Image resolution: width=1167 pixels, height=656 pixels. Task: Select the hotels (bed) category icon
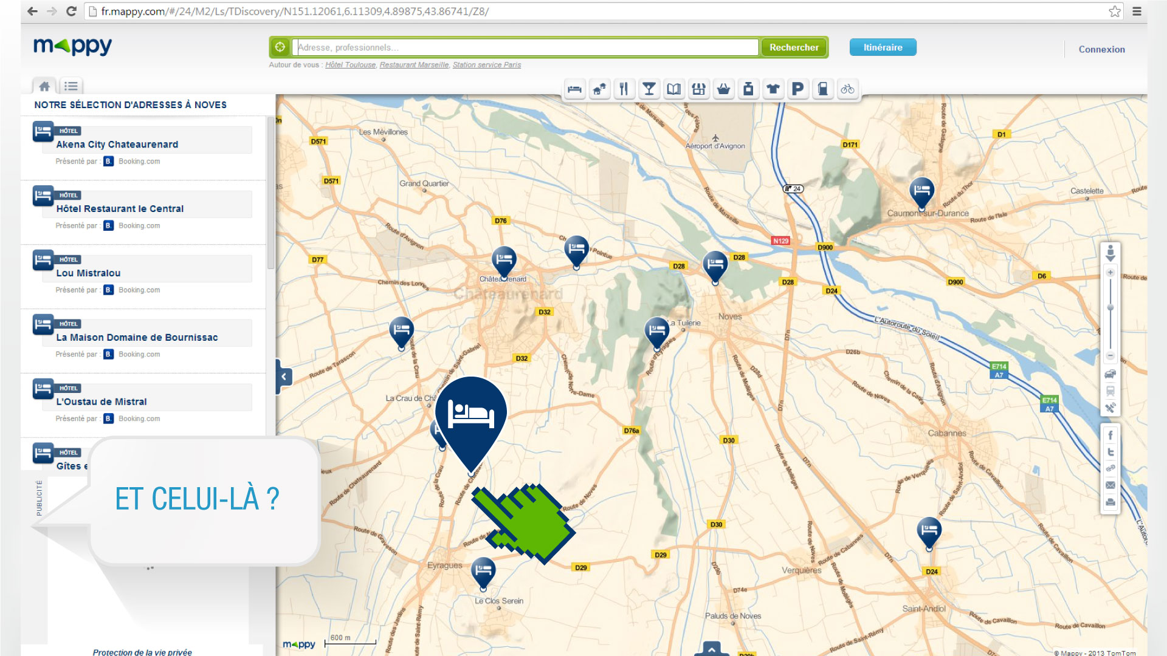(x=574, y=89)
